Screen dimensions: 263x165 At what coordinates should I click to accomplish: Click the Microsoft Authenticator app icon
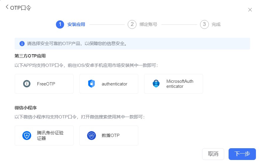click(156, 83)
